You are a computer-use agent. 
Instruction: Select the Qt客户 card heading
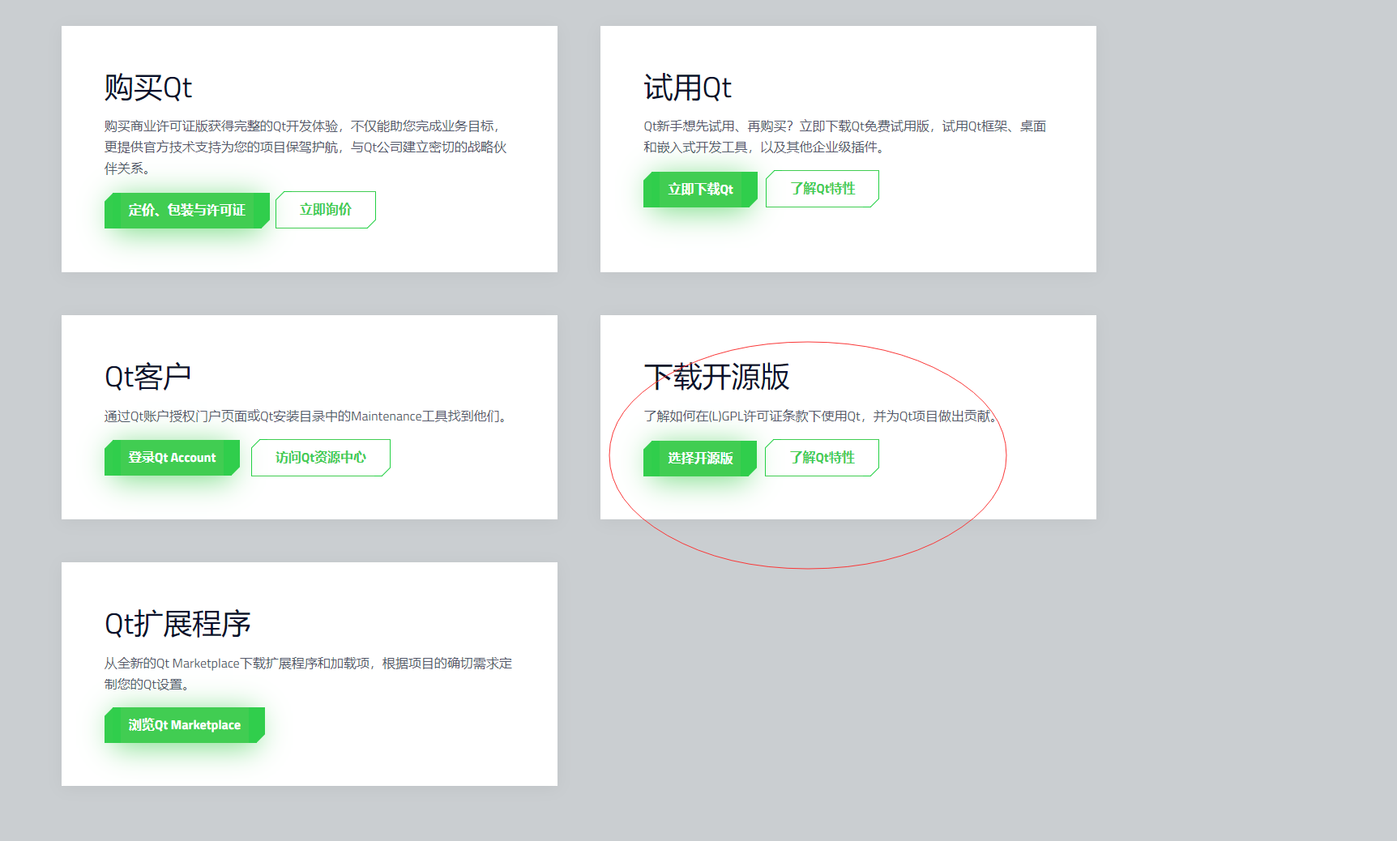click(147, 377)
